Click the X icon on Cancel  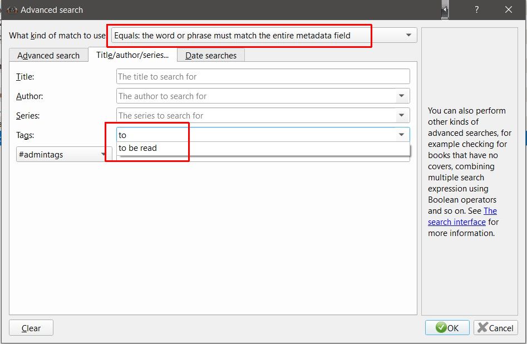click(482, 328)
